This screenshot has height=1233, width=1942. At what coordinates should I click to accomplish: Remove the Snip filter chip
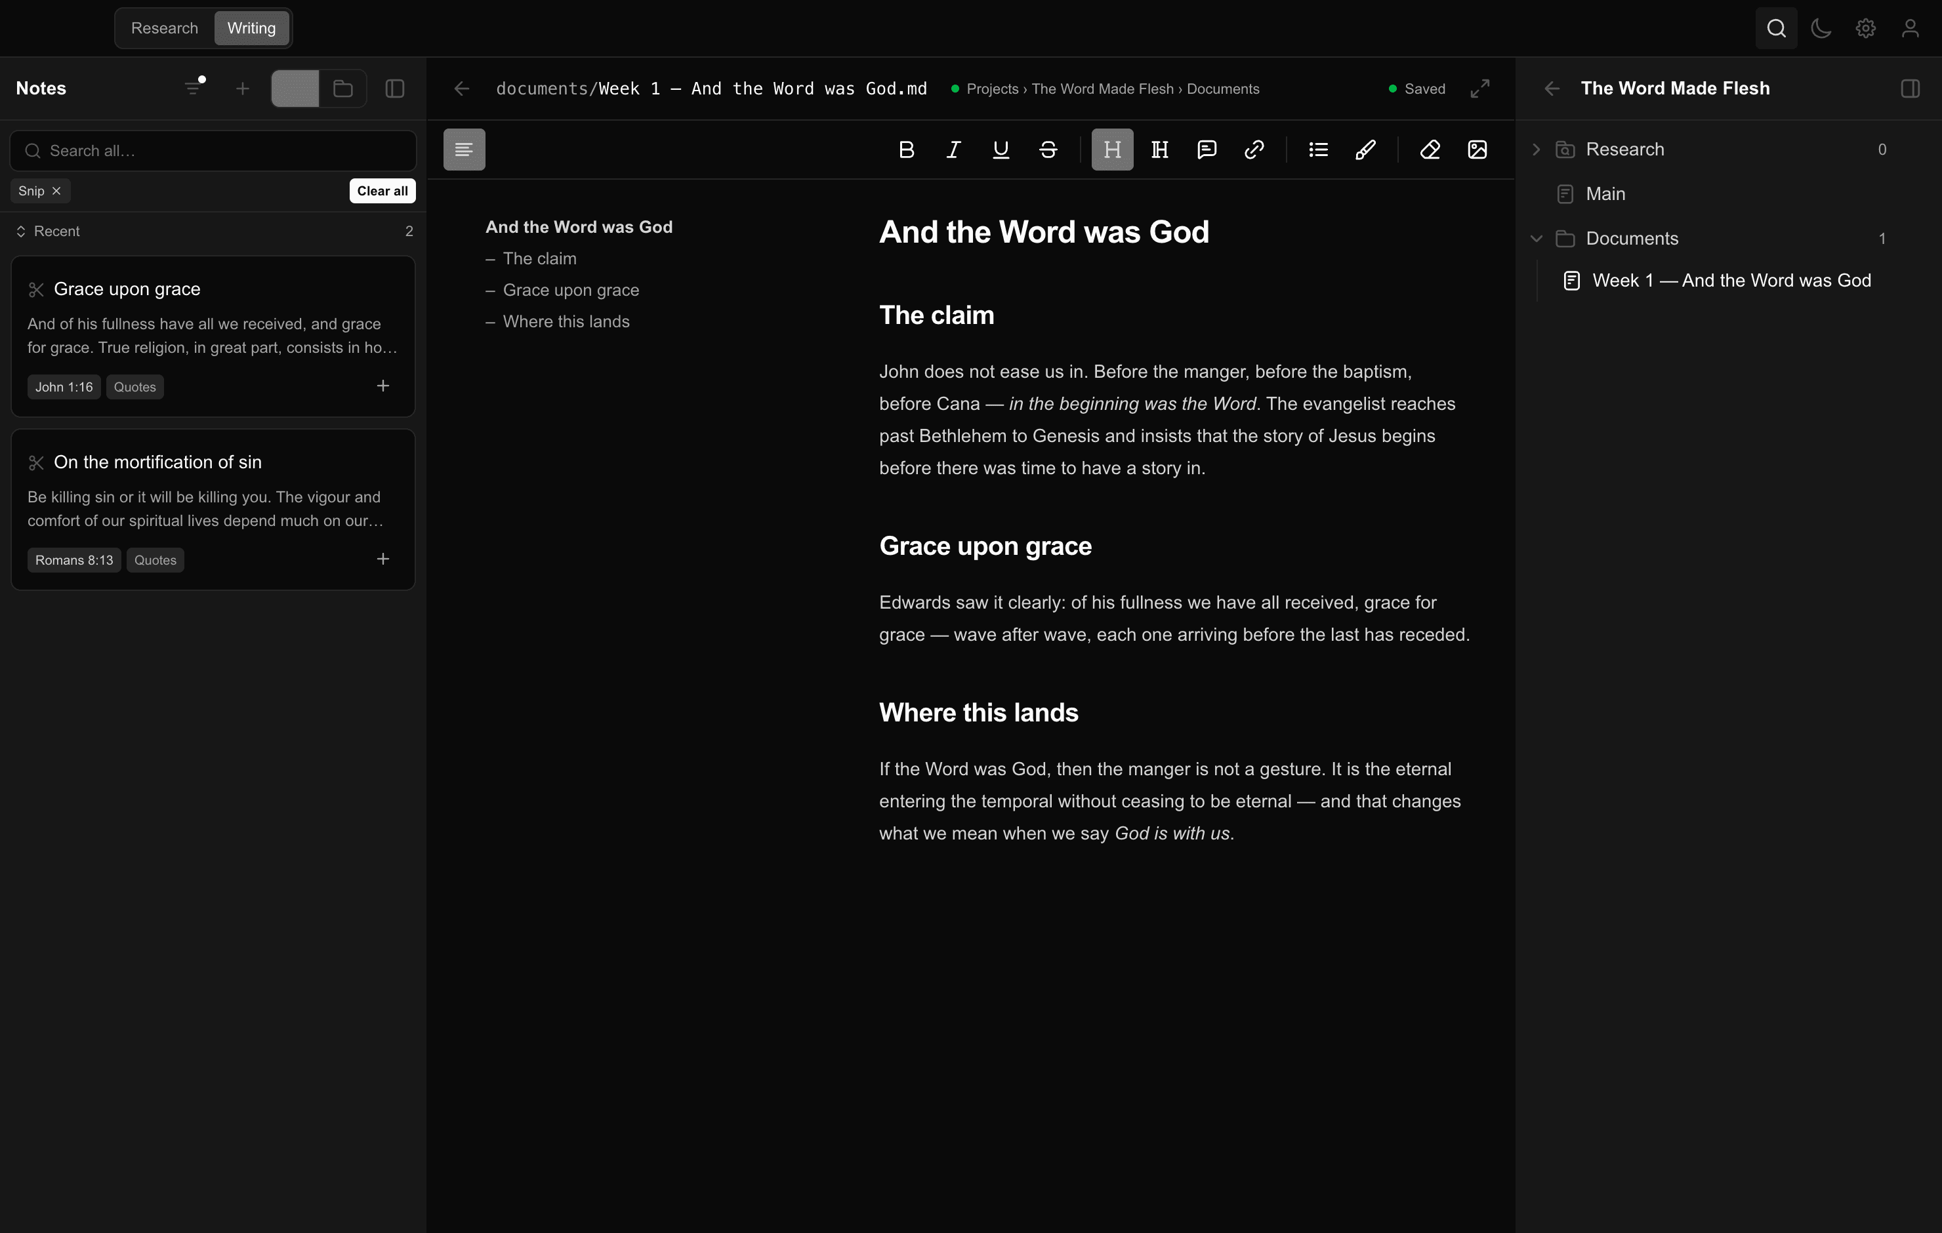click(56, 191)
